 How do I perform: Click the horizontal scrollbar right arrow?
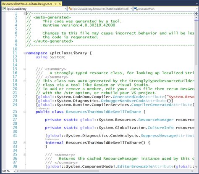pos(192,171)
